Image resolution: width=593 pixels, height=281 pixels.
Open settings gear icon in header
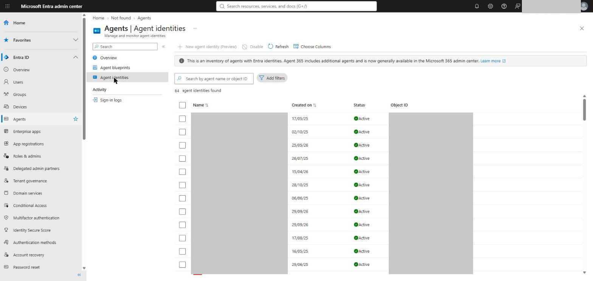point(490,6)
